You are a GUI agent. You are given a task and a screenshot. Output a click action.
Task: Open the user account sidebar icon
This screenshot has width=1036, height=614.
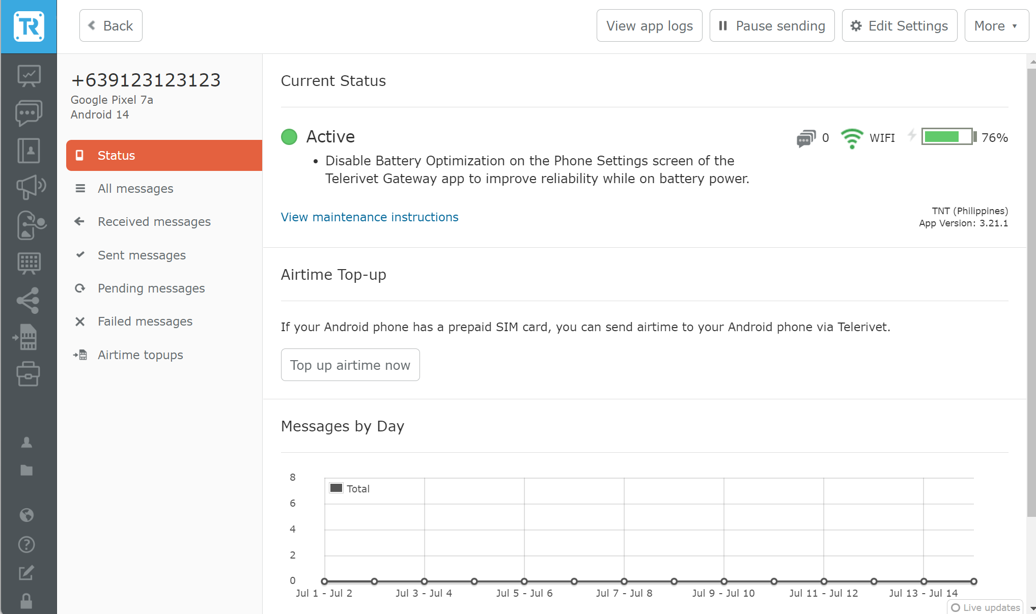26,442
